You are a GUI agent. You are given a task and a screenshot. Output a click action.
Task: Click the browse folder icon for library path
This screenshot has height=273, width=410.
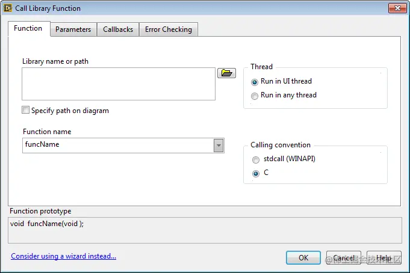pyautogui.click(x=226, y=73)
